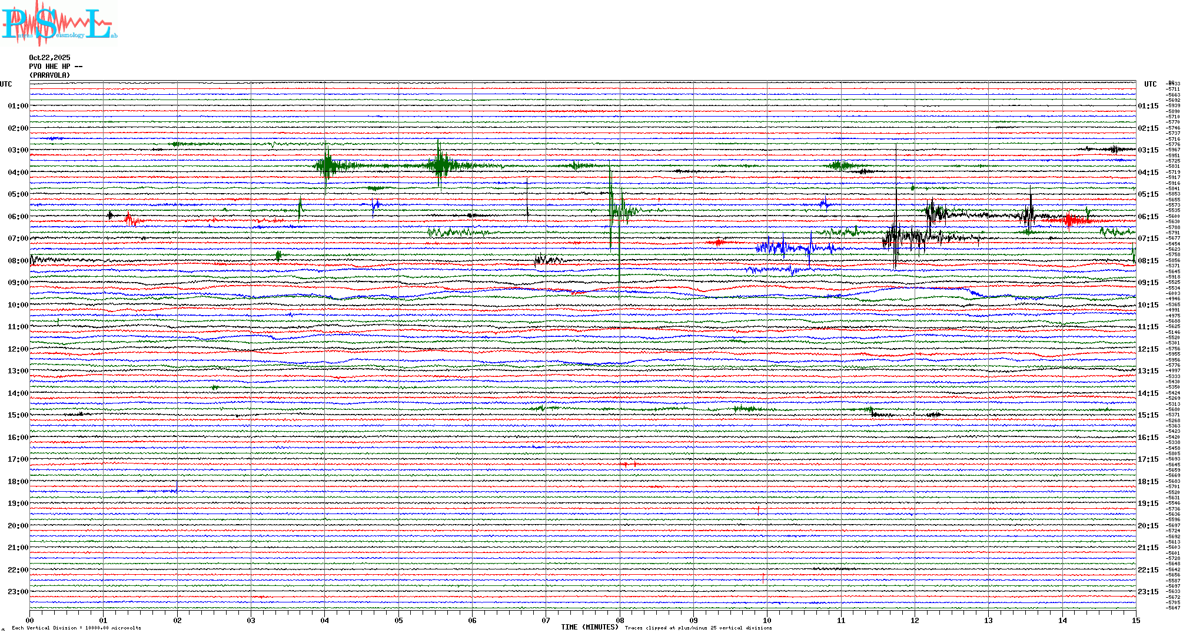Click minute marker 12 on bottom axis
The width and height of the screenshot is (1183, 636).
coord(915,620)
